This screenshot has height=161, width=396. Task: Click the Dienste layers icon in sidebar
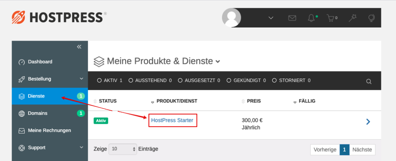[22, 96]
